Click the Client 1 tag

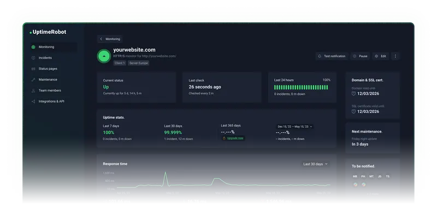[120, 63]
